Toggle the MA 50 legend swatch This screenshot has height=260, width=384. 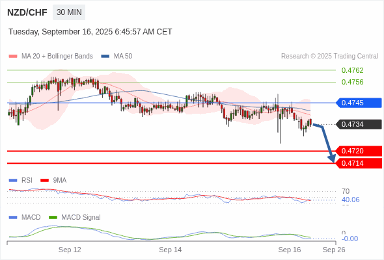(x=105, y=57)
